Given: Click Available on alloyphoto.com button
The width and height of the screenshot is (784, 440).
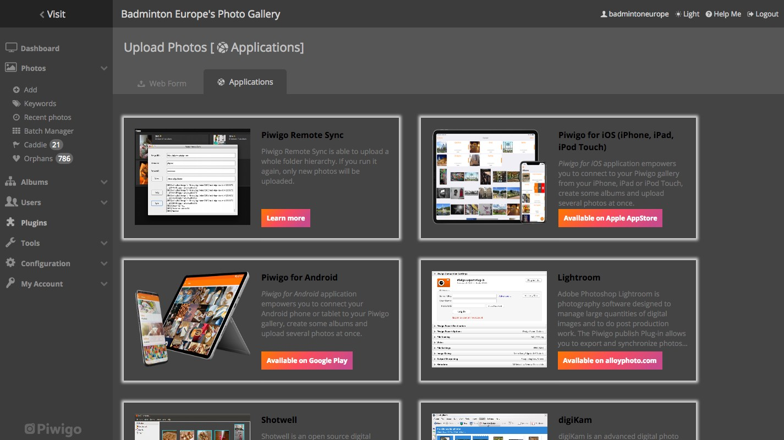Looking at the screenshot, I should click(x=610, y=360).
